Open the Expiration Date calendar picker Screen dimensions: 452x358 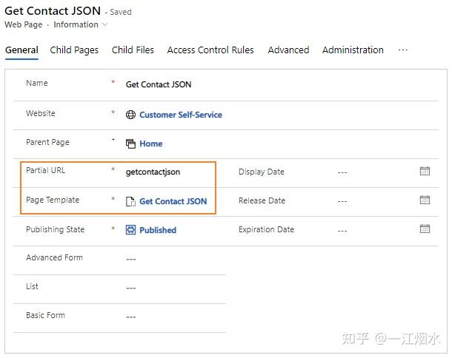pyautogui.click(x=425, y=229)
